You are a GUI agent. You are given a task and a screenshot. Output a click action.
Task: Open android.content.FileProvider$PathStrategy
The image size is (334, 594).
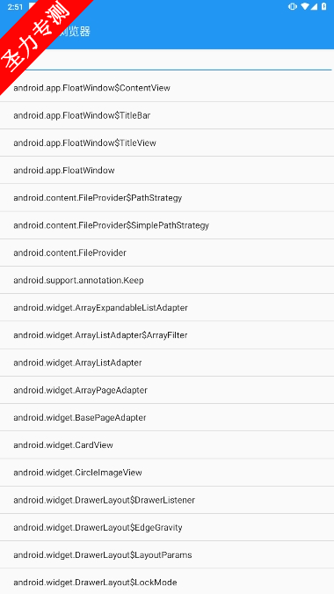pos(167,198)
